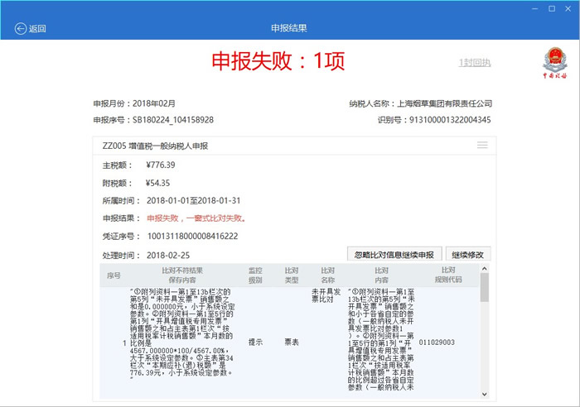
Task: Click the 申报结果 window title
Action: (289, 28)
